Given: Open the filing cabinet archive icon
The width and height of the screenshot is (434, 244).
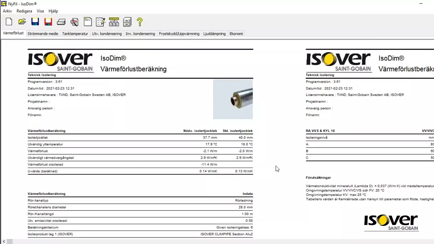Looking at the screenshot, I should pos(127,22).
